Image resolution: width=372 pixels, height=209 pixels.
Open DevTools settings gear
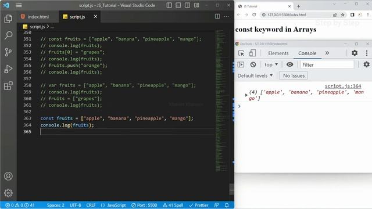355,53
